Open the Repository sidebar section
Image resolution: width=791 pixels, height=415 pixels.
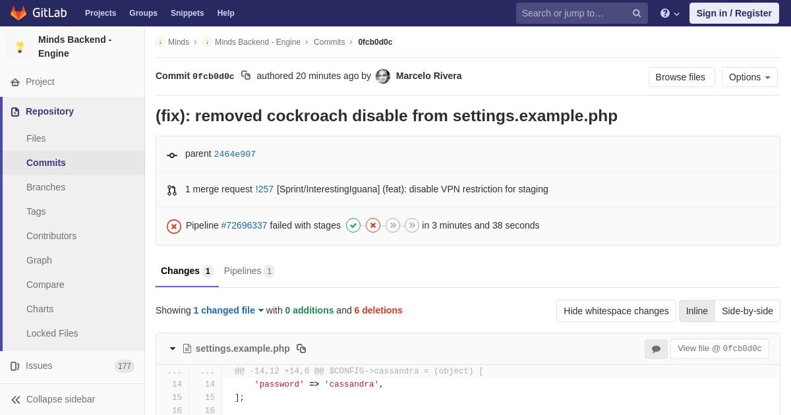(x=49, y=111)
